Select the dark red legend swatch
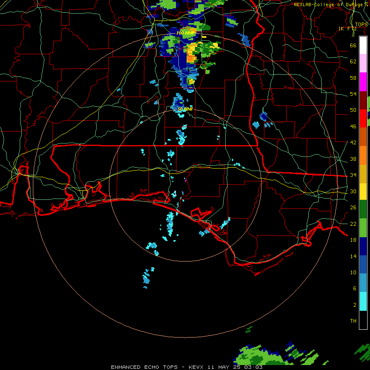This screenshot has height=370, width=370. coord(363,100)
